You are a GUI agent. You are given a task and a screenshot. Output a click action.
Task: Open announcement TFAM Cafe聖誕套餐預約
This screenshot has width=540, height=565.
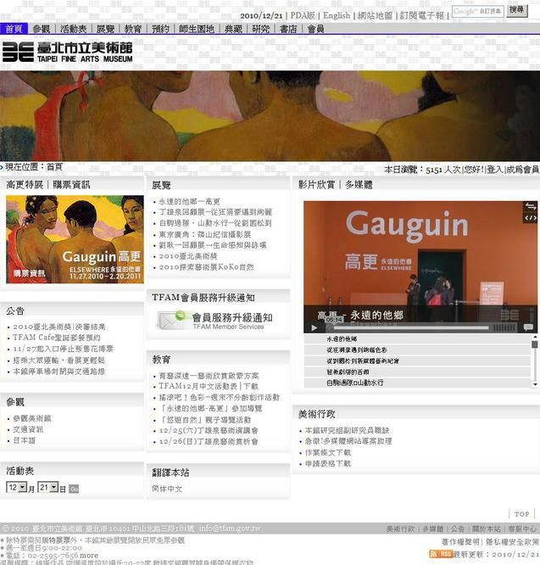(57, 338)
